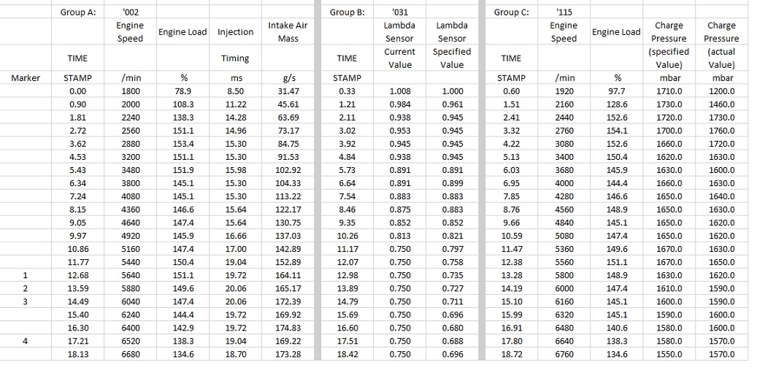This screenshot has height=373, width=757.
Task: Select the lambda current value 1.008
Action: click(400, 91)
